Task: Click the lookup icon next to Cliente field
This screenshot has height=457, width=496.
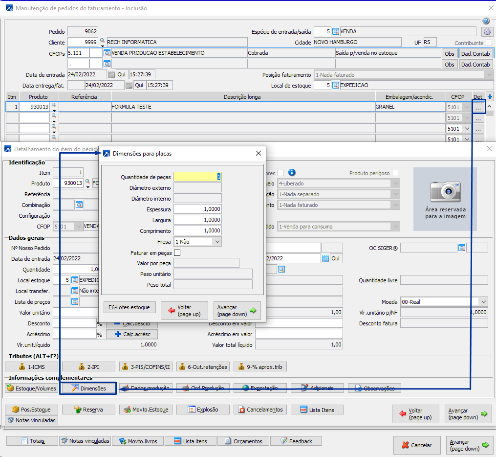Action: [102, 42]
